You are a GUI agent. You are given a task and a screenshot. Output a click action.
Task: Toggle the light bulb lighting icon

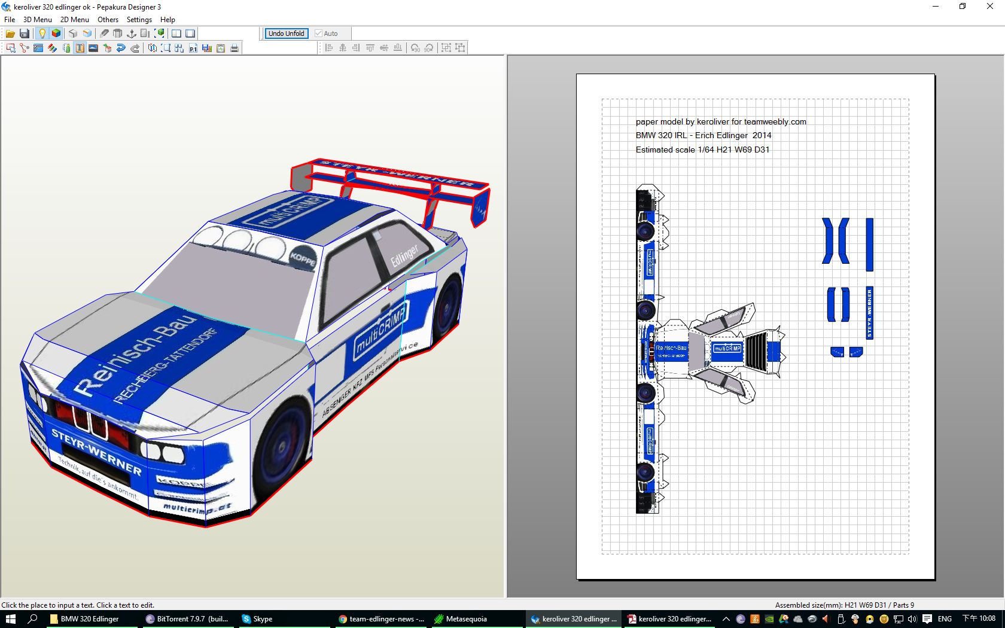(42, 33)
